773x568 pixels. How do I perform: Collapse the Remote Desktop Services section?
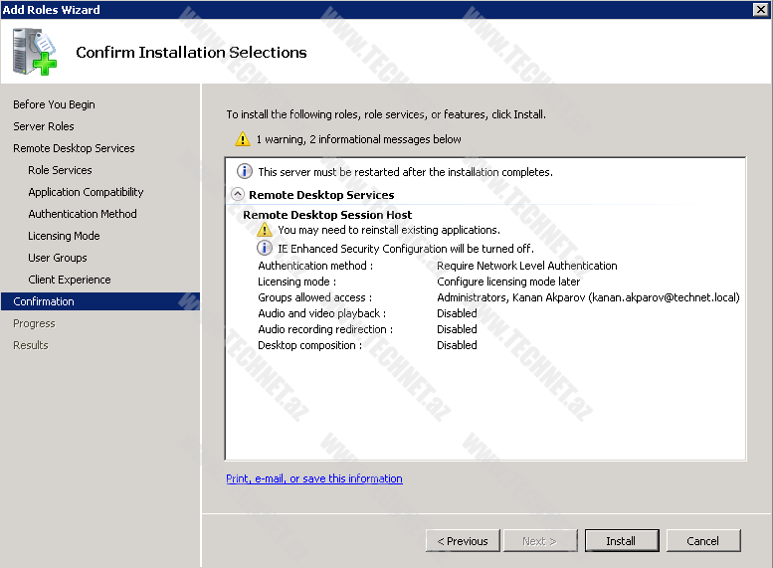pyautogui.click(x=238, y=195)
